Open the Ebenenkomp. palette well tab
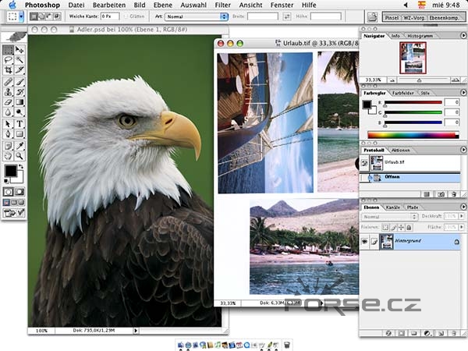Viewport: 468px width, 351px height. click(444, 18)
